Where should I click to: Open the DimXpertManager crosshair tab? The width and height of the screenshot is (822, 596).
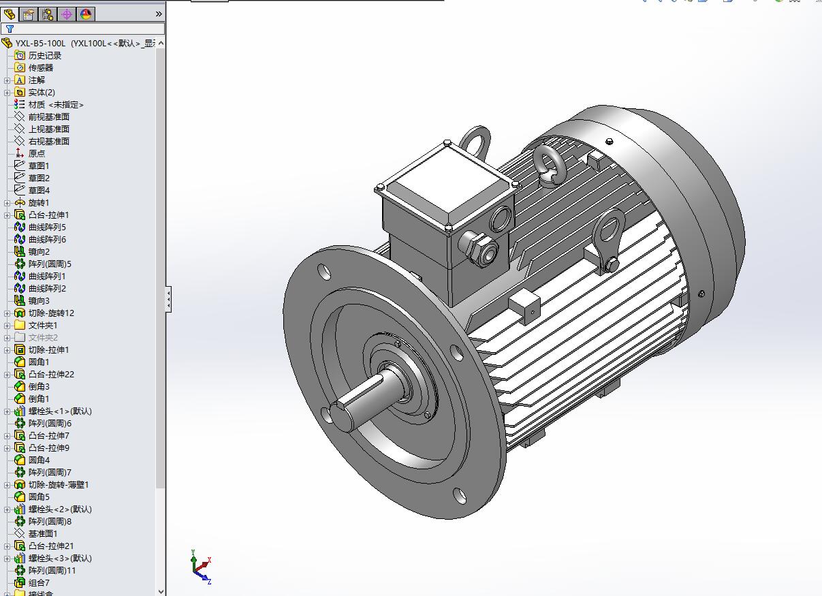click(67, 14)
